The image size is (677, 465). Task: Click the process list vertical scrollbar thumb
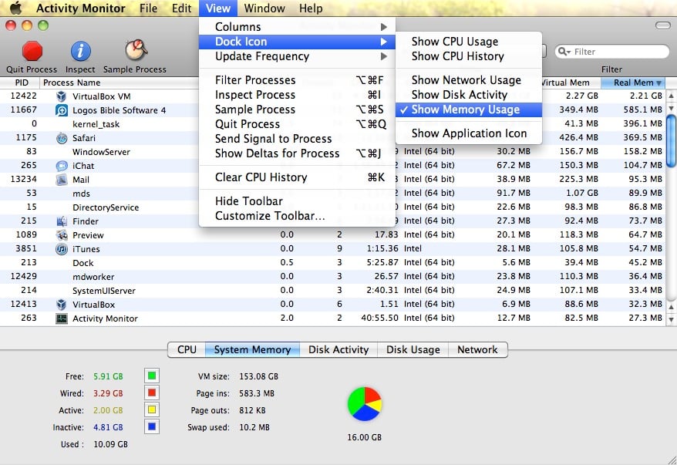coord(671,140)
